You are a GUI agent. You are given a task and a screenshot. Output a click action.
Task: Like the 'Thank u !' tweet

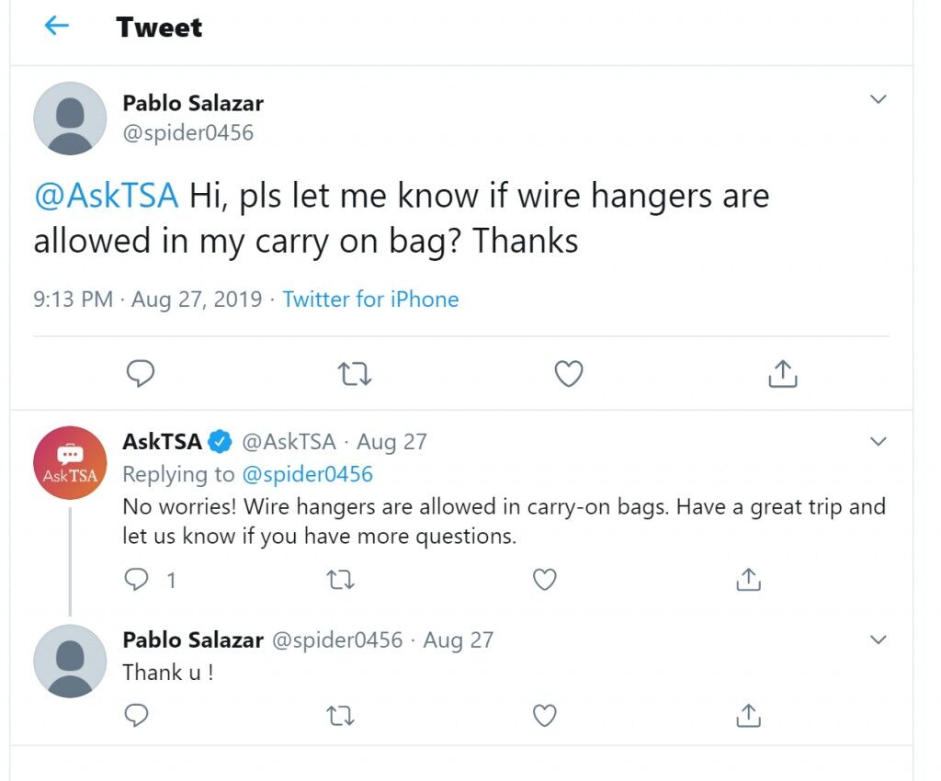point(544,715)
